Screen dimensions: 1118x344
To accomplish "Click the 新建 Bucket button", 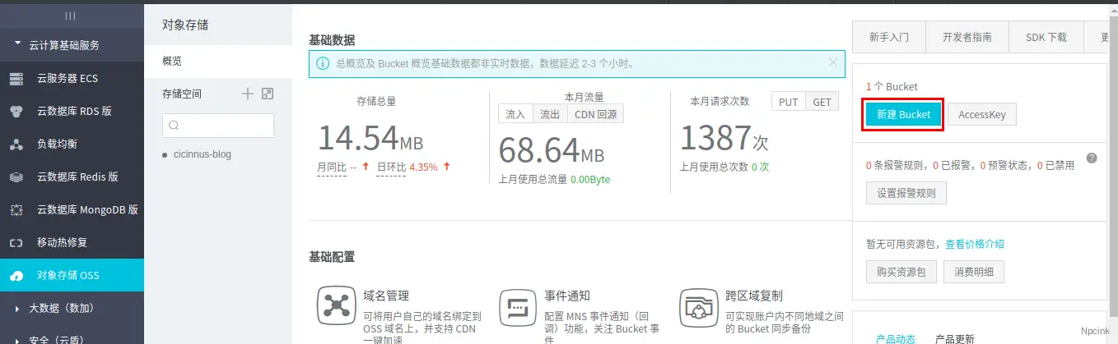I will [x=902, y=115].
